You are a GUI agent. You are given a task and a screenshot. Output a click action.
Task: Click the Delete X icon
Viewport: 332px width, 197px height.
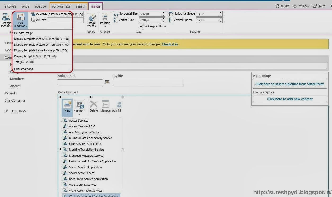[x=94, y=104]
